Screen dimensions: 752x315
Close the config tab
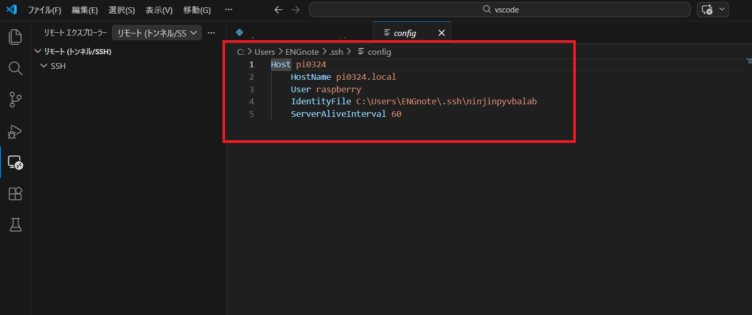click(x=441, y=33)
